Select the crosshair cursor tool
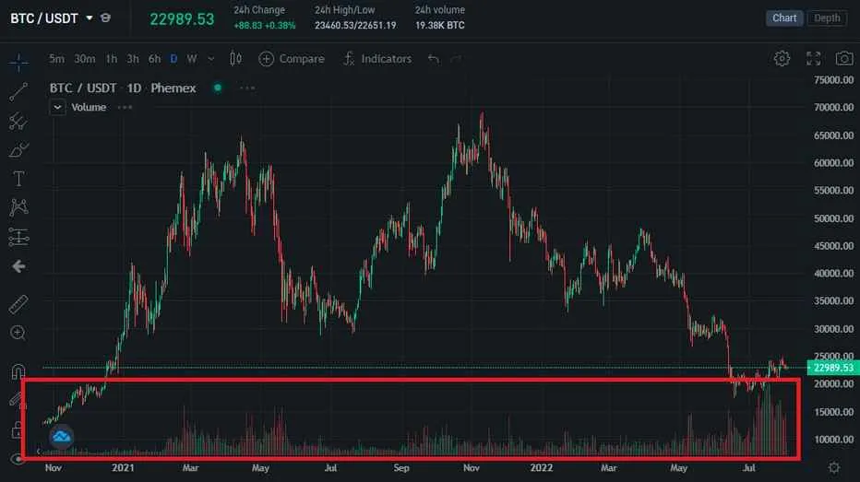Image resolution: width=860 pixels, height=482 pixels. tap(18, 62)
